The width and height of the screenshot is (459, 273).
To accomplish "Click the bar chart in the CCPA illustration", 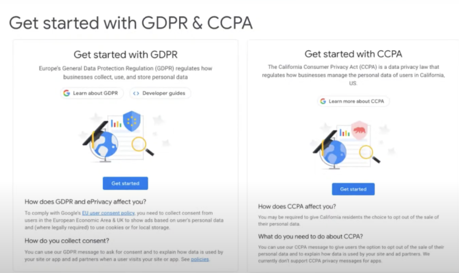I will [x=344, y=132].
